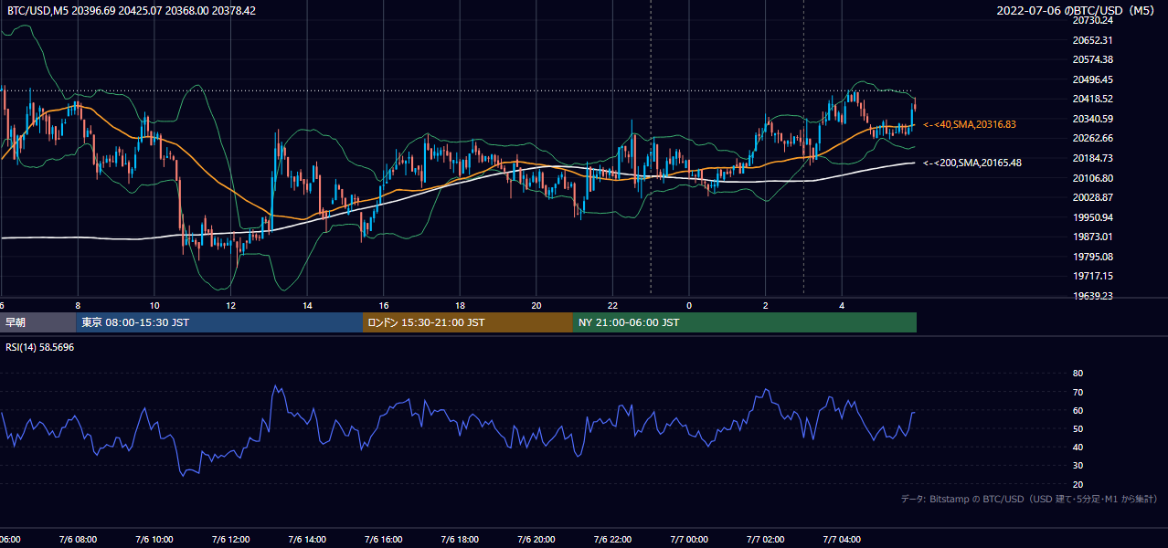
Task: Click the 7/7 04:00 date axis label
Action: tap(843, 540)
